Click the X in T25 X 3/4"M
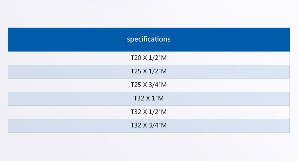Screen dimensions: 297x161 tap(145, 85)
